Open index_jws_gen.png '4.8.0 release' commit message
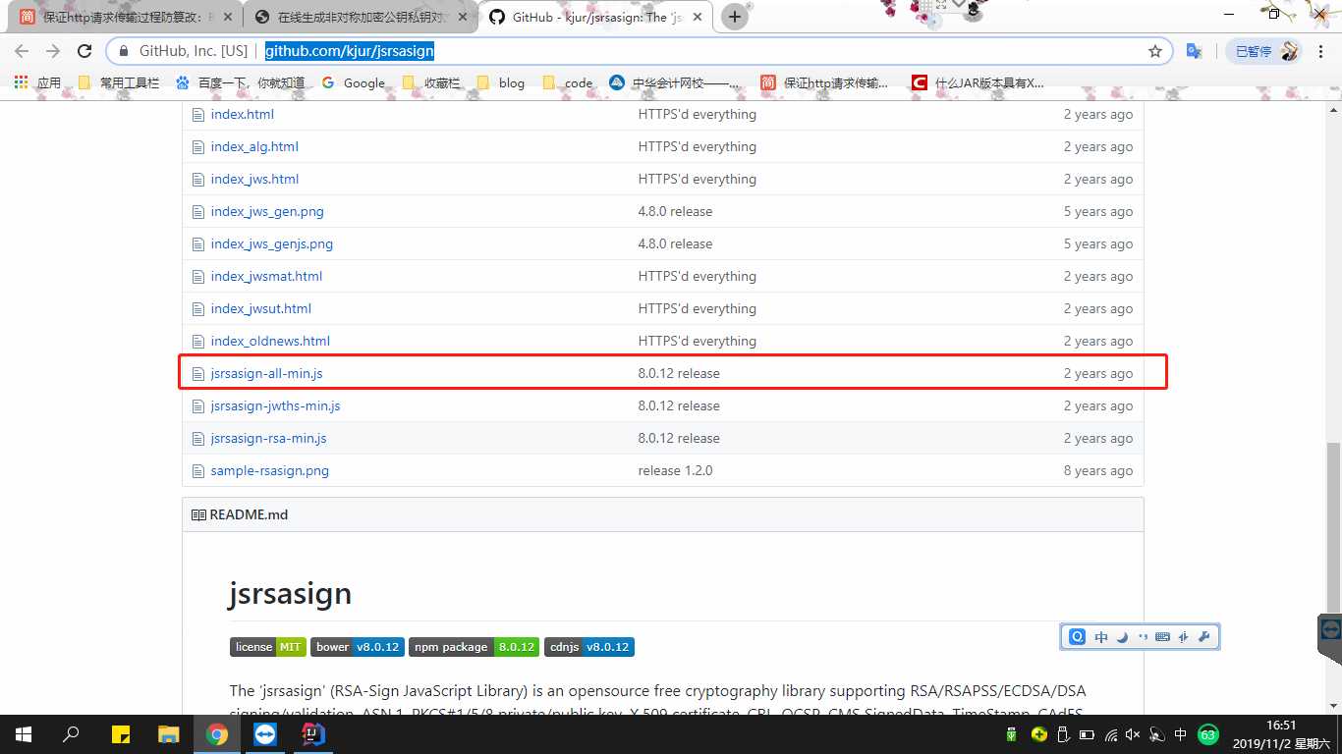The image size is (1342, 754). click(675, 211)
